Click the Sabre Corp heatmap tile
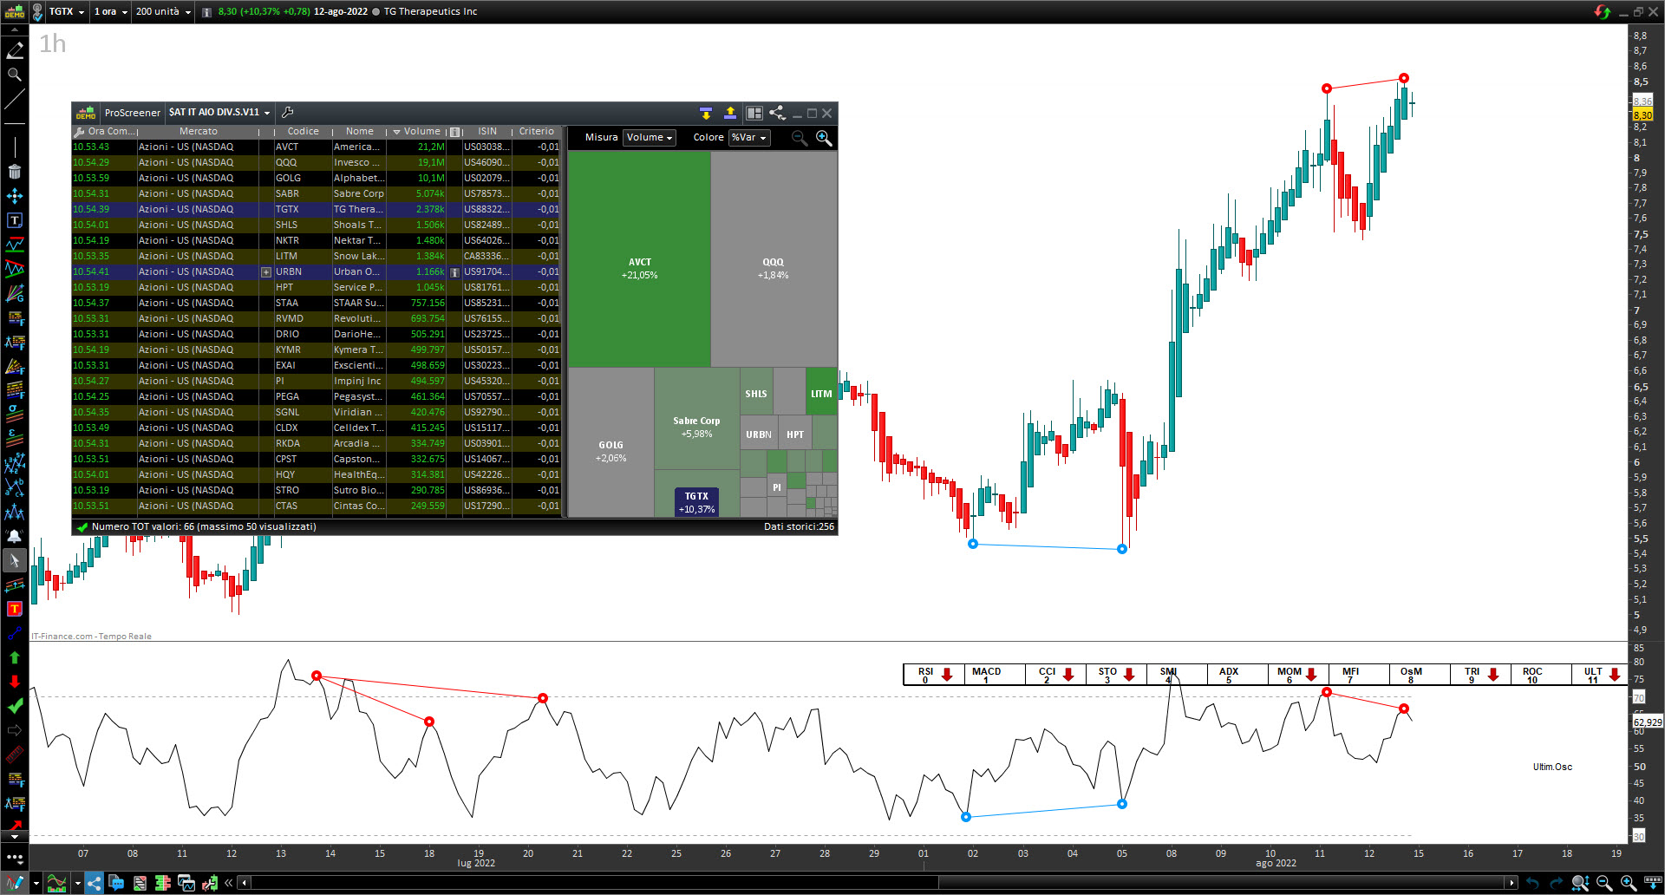 [x=696, y=419]
